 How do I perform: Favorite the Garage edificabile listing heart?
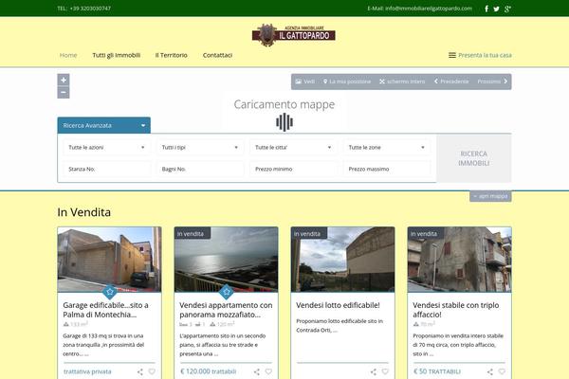(152, 371)
